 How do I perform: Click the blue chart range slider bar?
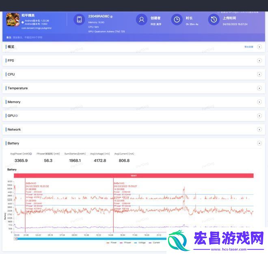point(91,239)
